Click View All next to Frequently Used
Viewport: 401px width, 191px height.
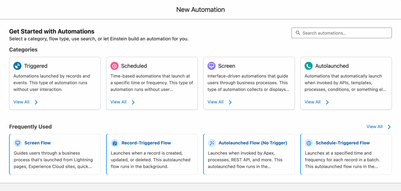click(x=374, y=127)
